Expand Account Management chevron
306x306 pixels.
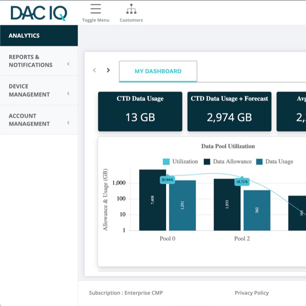click(68, 123)
